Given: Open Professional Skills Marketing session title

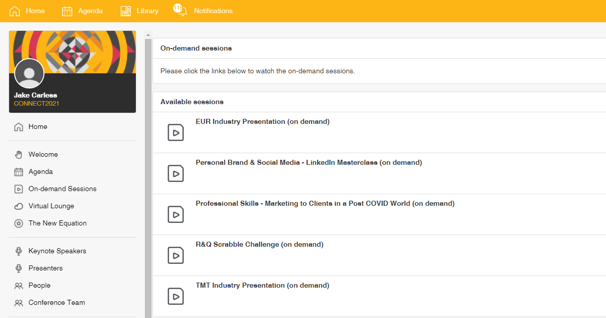Looking at the screenshot, I should 325,203.
